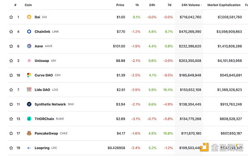Sort by 1h change column header
248x156 pixels.
[x=137, y=5]
